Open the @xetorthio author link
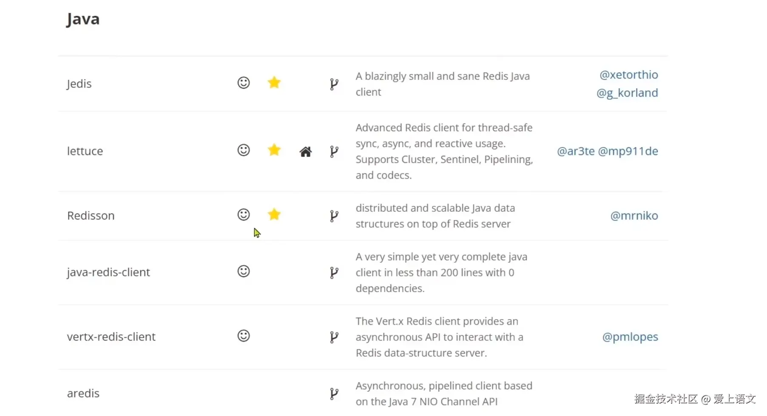 628,75
